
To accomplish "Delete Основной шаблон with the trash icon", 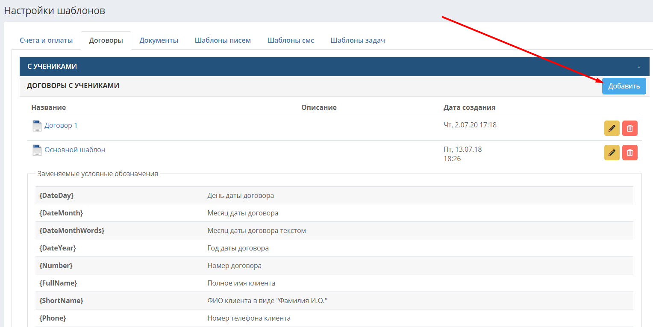I will (x=630, y=153).
